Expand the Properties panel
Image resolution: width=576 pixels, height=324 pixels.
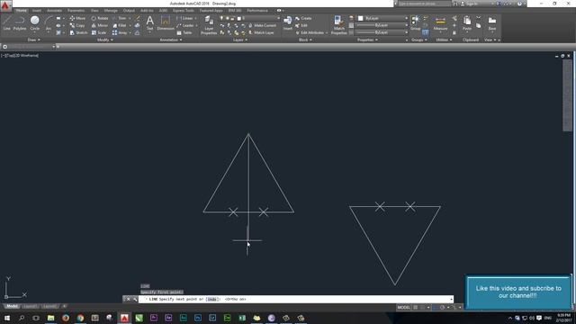[x=367, y=40]
